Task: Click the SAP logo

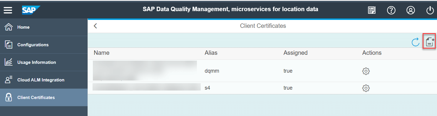Action: point(31,10)
